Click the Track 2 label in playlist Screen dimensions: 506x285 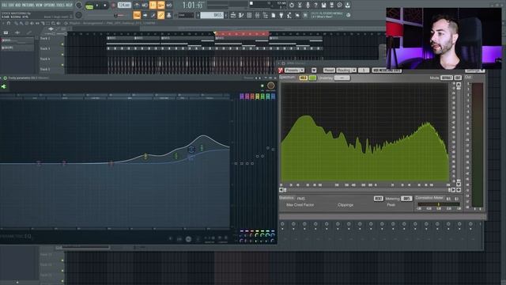click(45, 39)
